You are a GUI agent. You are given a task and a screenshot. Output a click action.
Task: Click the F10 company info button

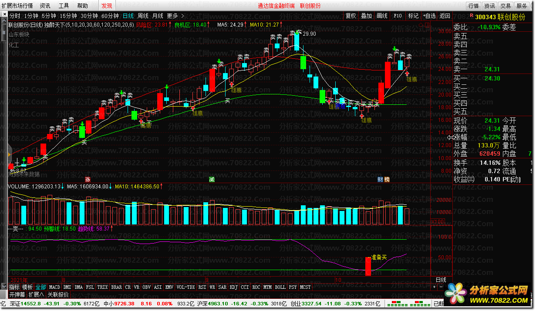pos(398,16)
